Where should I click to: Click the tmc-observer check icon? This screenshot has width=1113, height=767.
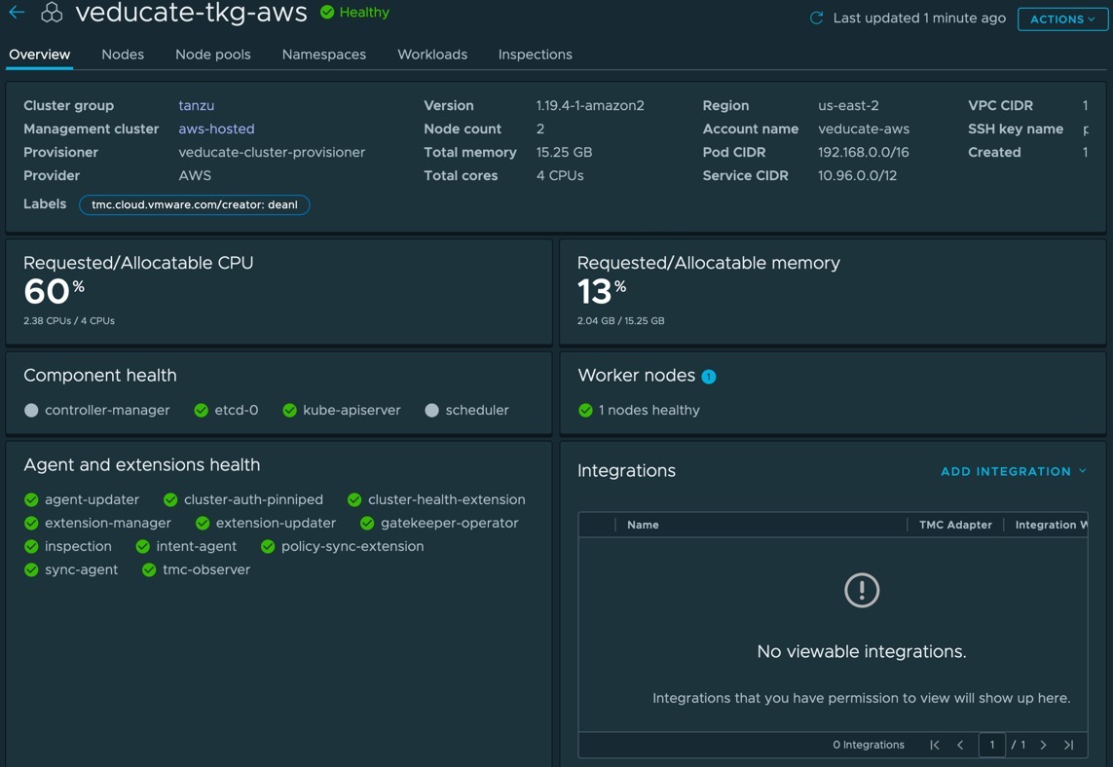[x=149, y=569]
